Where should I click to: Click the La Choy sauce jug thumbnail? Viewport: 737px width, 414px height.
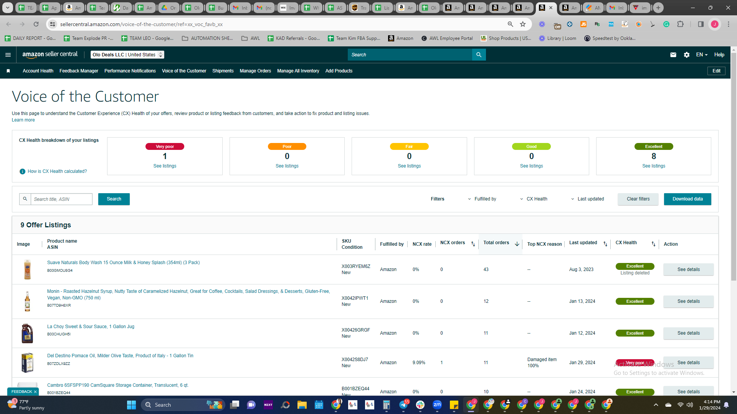tap(27, 333)
